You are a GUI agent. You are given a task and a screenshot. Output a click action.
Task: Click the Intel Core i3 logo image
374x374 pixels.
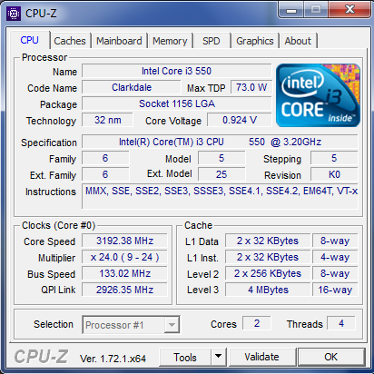pos(318,95)
